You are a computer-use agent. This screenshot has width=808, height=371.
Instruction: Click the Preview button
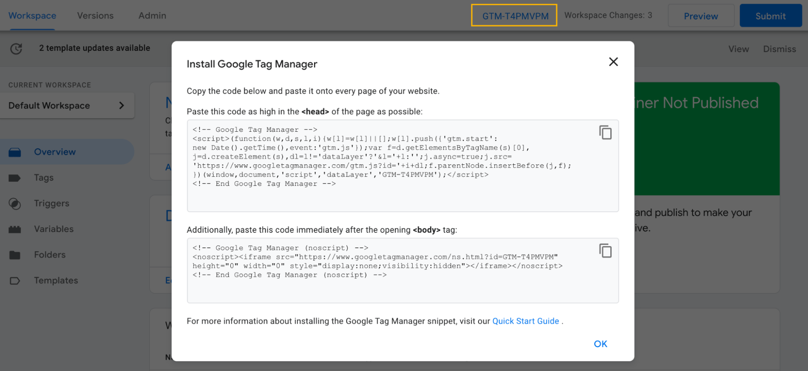click(701, 16)
